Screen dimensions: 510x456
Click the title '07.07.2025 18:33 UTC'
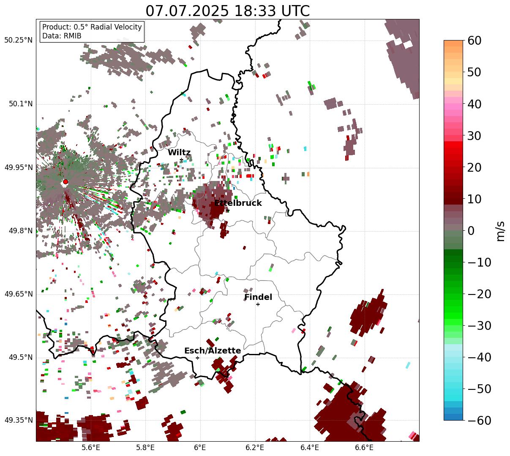tap(227, 11)
